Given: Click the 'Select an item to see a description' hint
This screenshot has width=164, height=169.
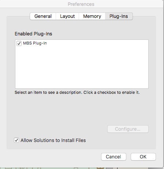Looking at the screenshot, I should click(x=77, y=92).
